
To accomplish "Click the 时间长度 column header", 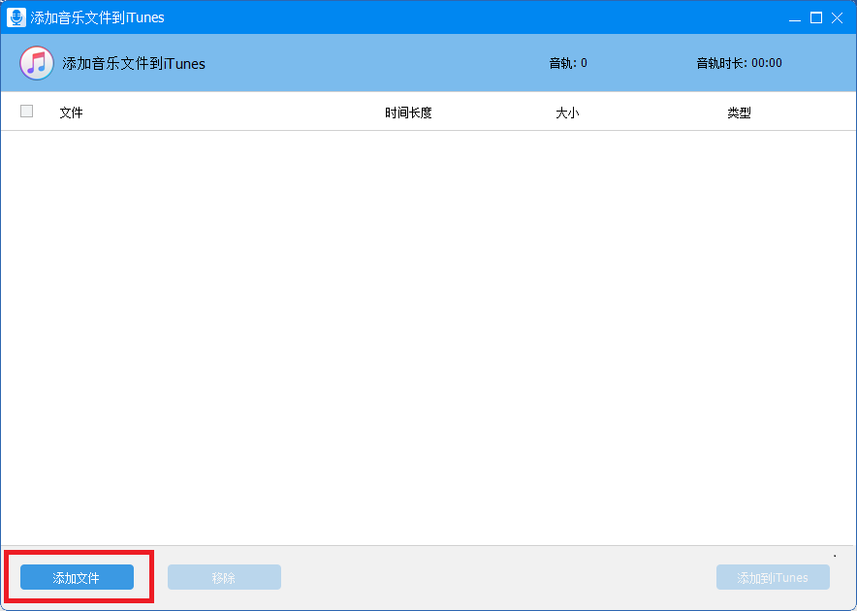I will coord(408,113).
